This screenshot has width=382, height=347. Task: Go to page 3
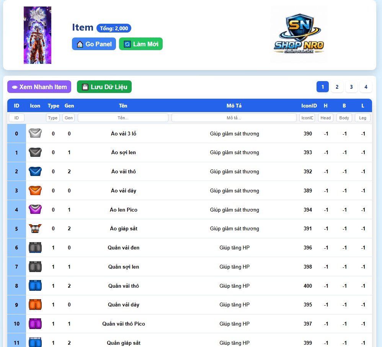(351, 87)
